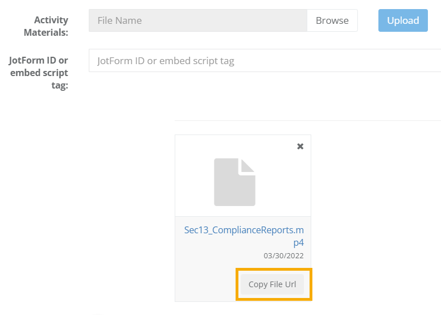Viewport: 441px width, 315px height.
Task: Click the JotForm ID or embed script tag label
Action: tap(39, 73)
